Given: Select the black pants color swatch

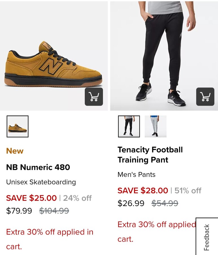Looking at the screenshot, I should [129, 126].
